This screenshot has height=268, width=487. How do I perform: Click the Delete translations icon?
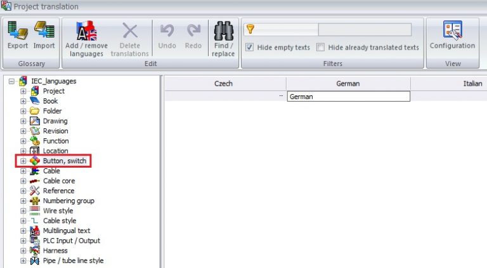point(130,30)
